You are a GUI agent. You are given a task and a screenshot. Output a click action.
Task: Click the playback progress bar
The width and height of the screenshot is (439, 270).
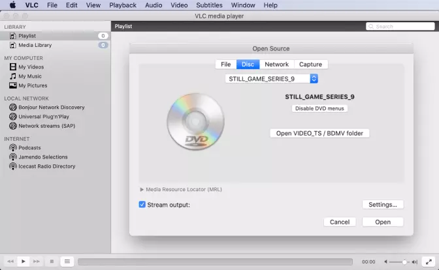coord(215,262)
